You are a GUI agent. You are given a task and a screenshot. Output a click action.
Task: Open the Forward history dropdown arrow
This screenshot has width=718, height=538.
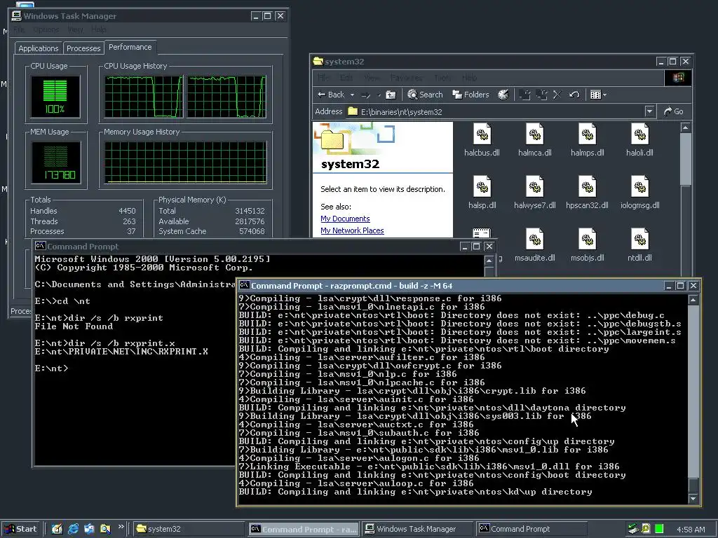pos(379,95)
